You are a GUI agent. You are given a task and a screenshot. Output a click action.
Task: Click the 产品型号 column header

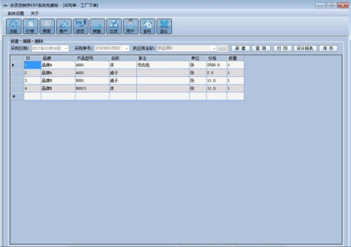[92, 58]
